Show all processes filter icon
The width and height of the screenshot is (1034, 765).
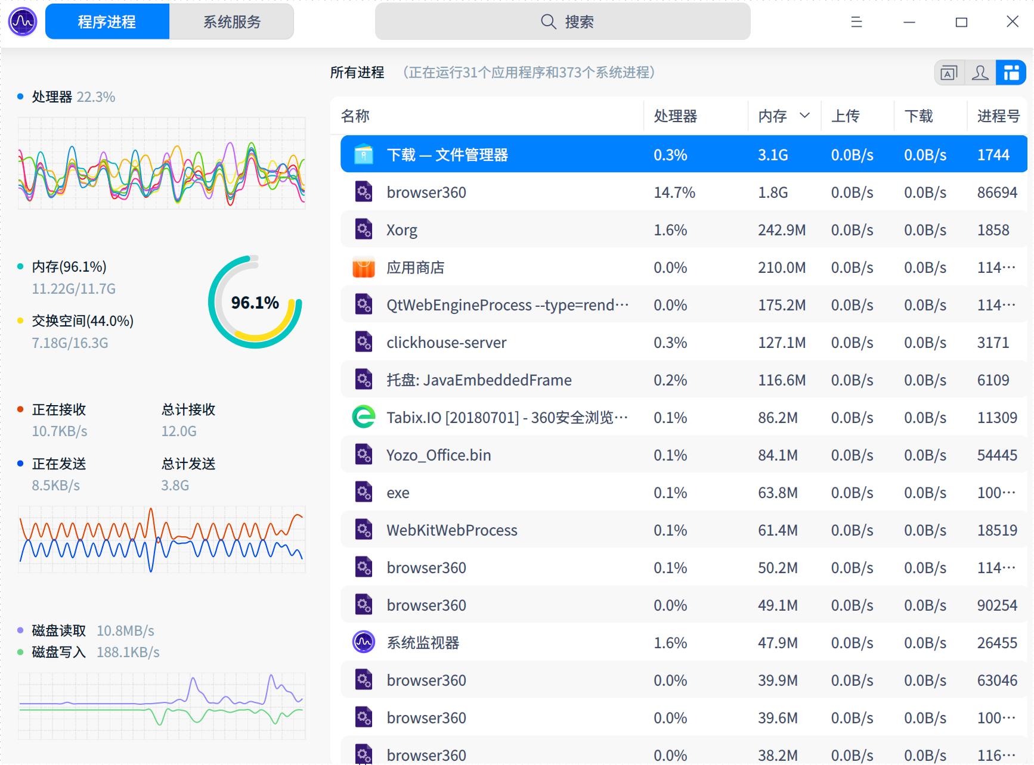[1011, 73]
